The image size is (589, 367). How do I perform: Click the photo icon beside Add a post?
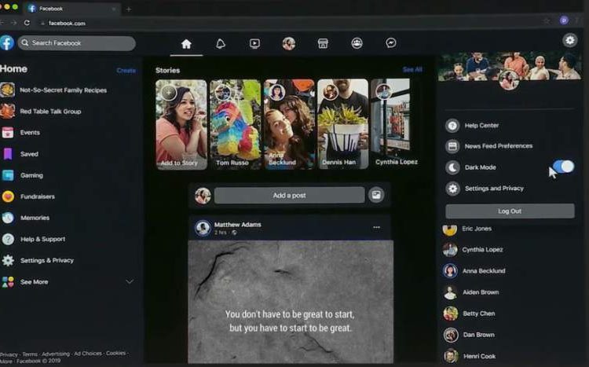click(x=376, y=195)
